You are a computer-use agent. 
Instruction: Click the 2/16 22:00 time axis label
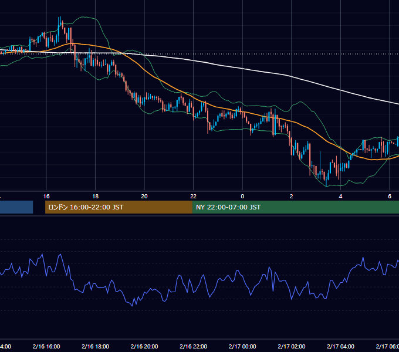(x=194, y=346)
